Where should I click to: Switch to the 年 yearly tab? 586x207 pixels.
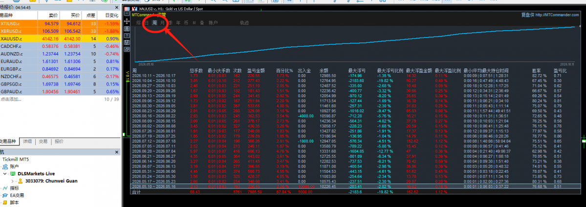pyautogui.click(x=178, y=23)
